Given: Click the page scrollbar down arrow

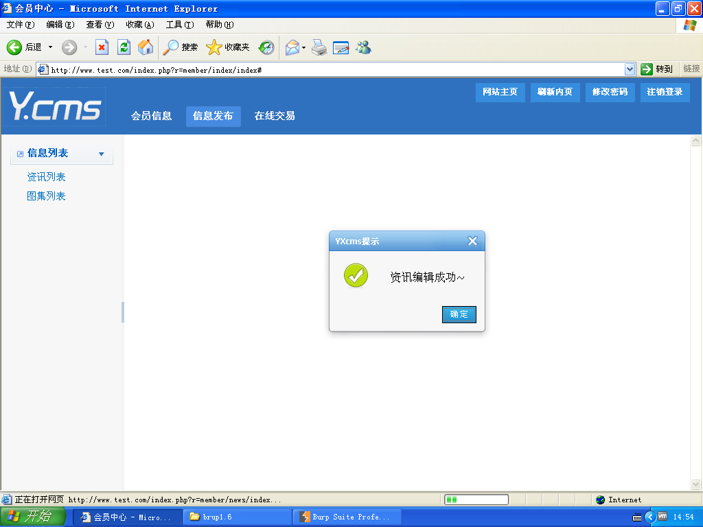Looking at the screenshot, I should pos(695,484).
